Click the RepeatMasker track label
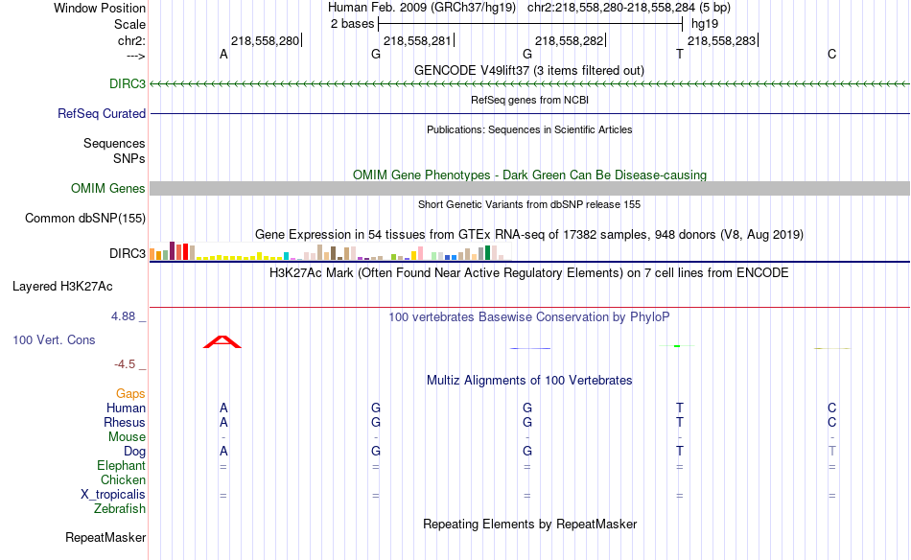This screenshot has width=911, height=560. (105, 537)
